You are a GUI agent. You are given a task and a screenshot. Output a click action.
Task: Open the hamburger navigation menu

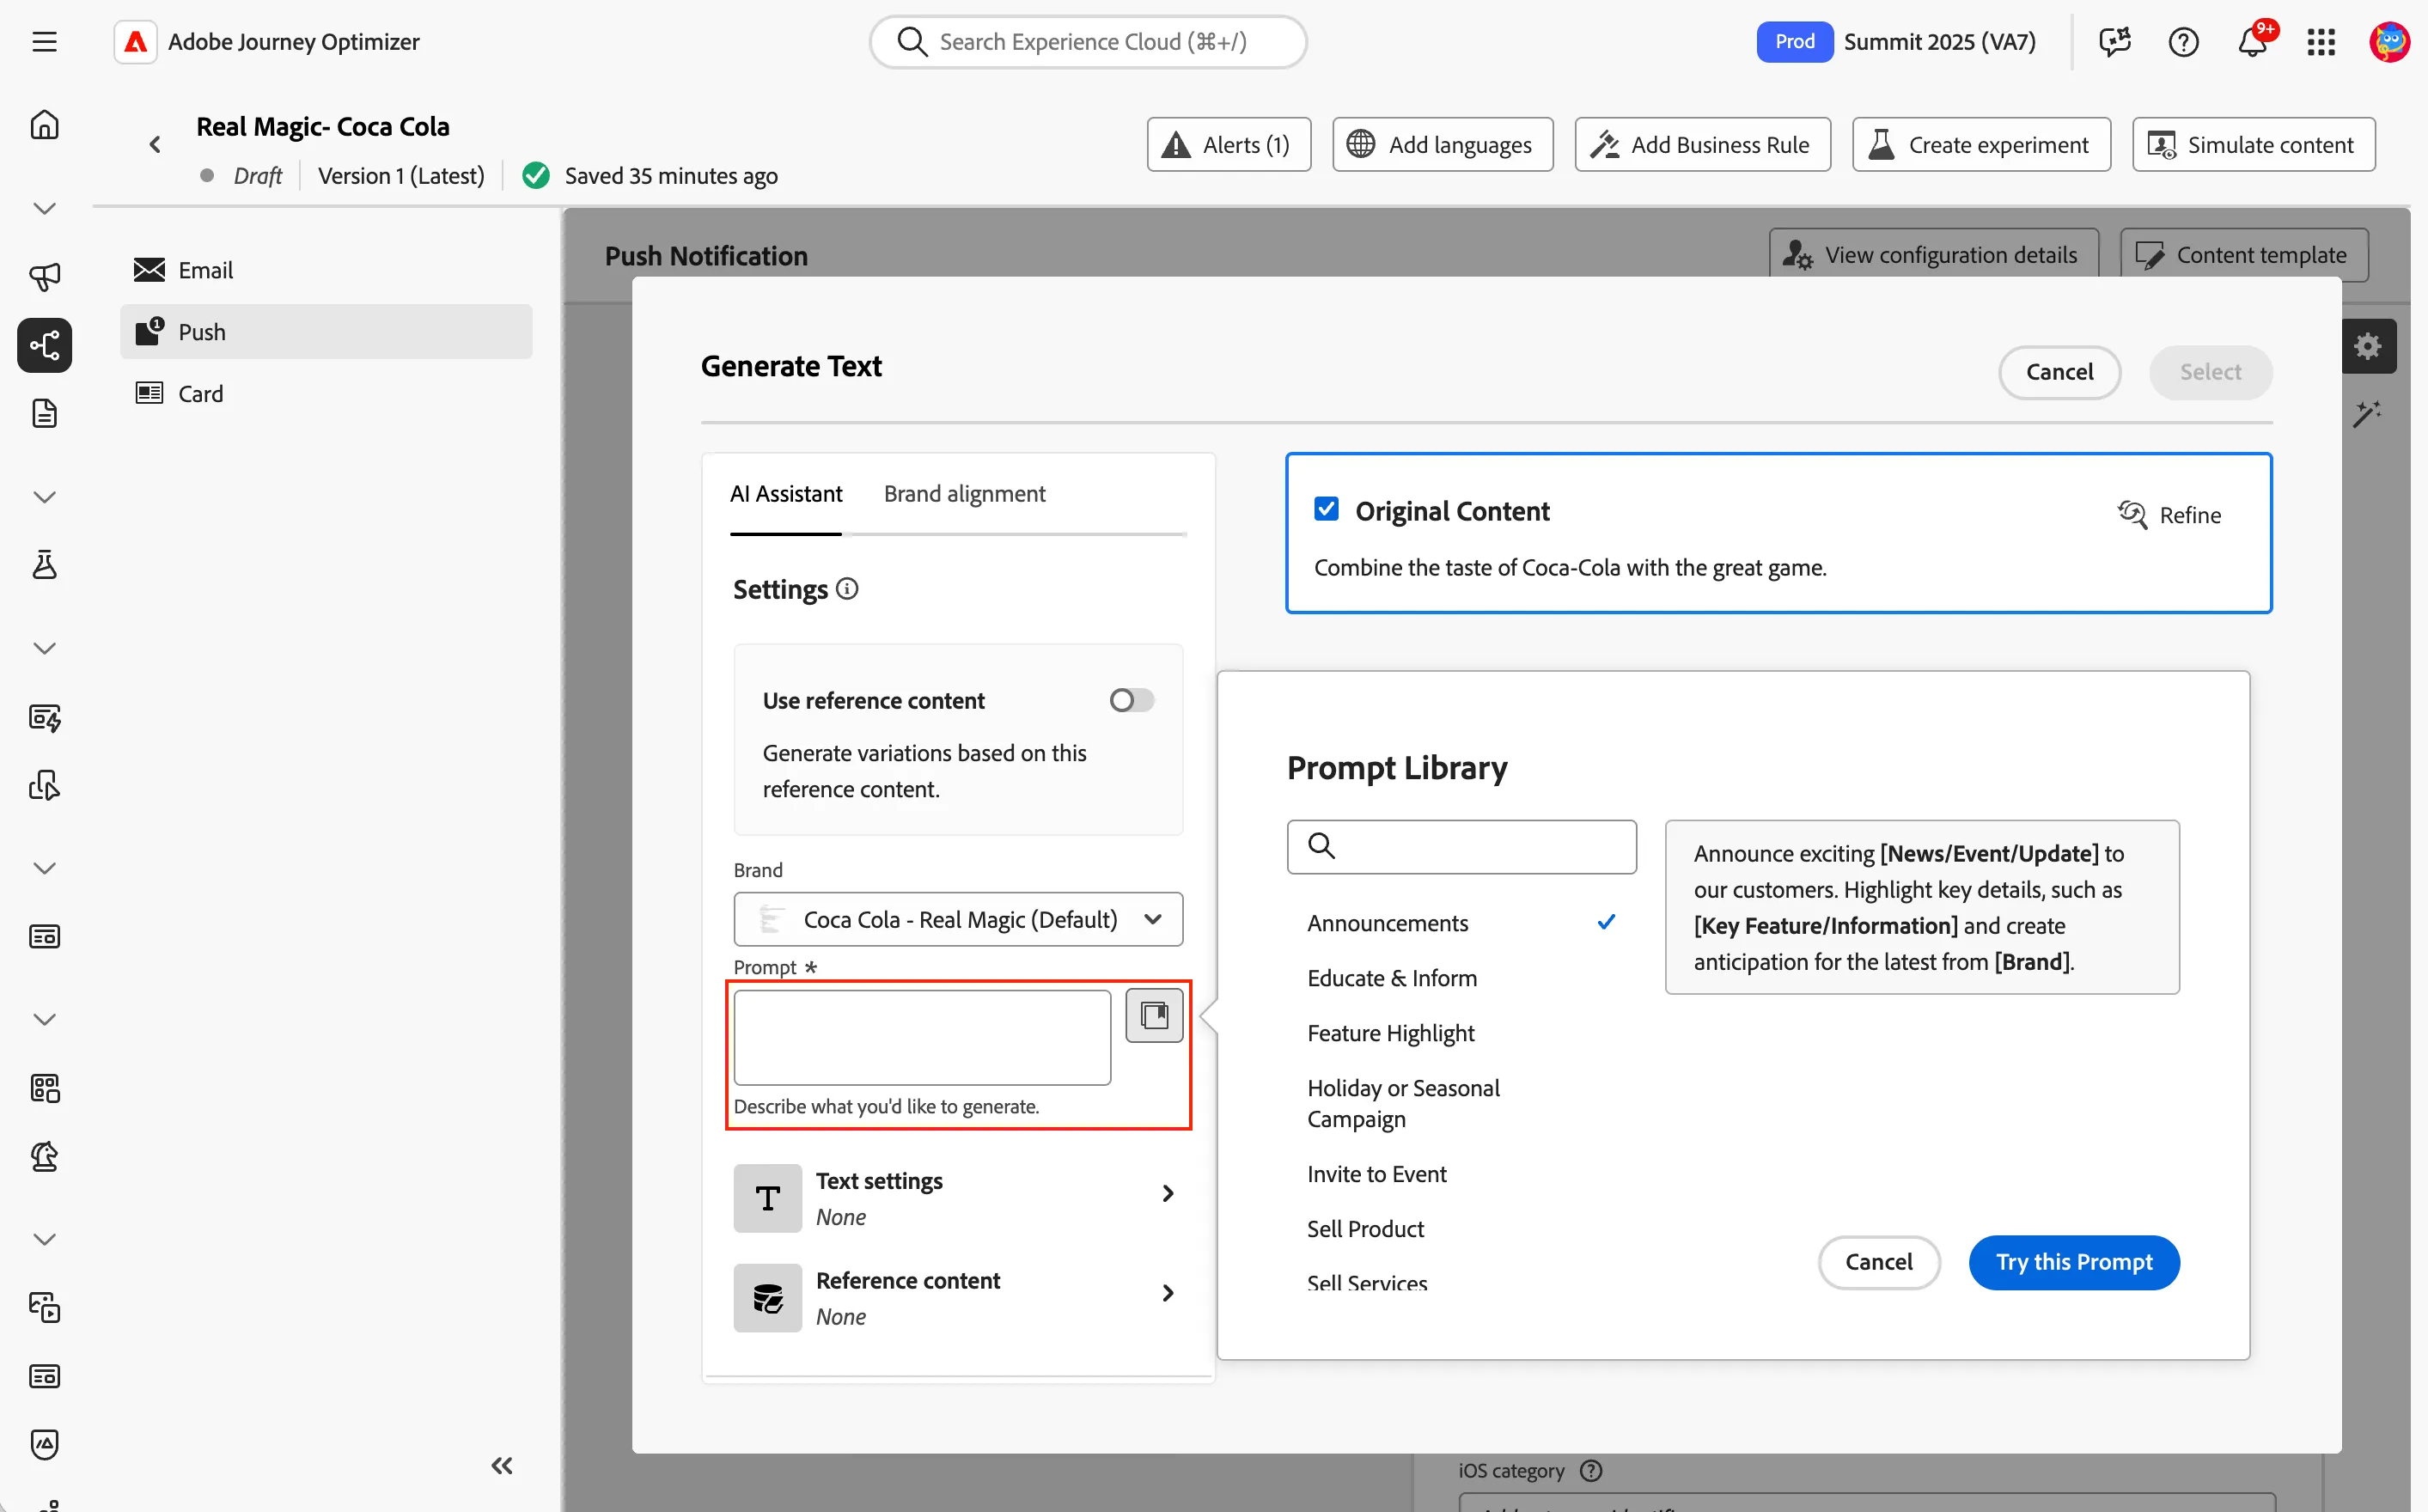pos(44,41)
